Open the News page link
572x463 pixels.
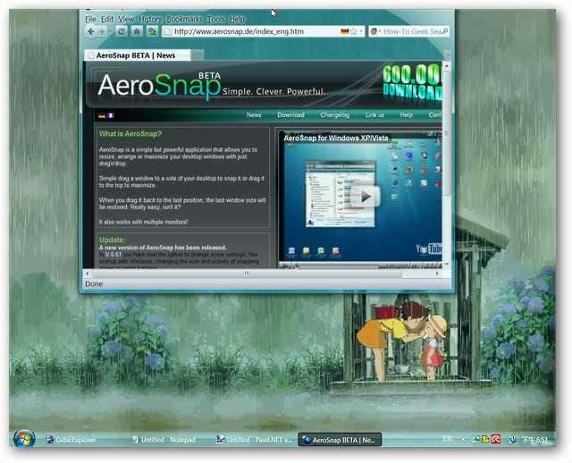(254, 115)
